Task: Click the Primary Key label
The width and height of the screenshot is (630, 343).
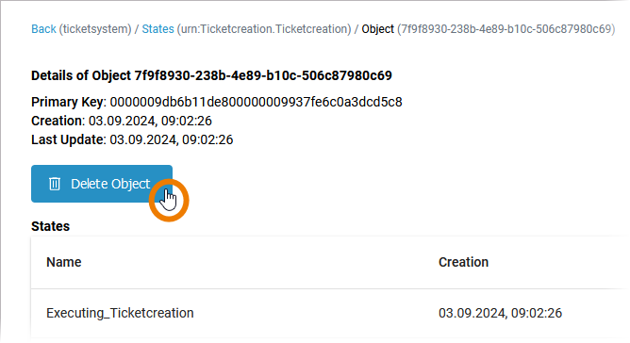Action: (68, 102)
